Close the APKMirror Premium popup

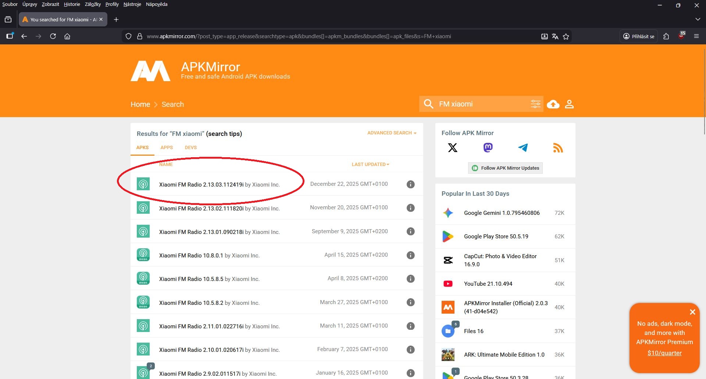click(x=692, y=312)
